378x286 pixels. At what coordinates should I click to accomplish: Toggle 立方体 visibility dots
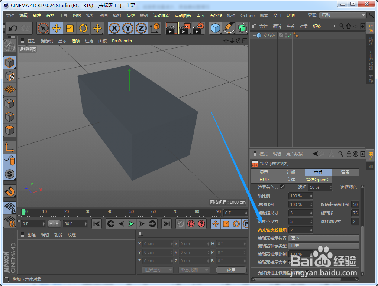(x=286, y=35)
